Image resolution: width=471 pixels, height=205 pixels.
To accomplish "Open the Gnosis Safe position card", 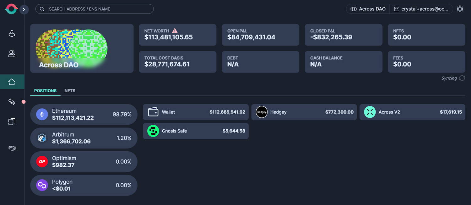I will [x=196, y=131].
